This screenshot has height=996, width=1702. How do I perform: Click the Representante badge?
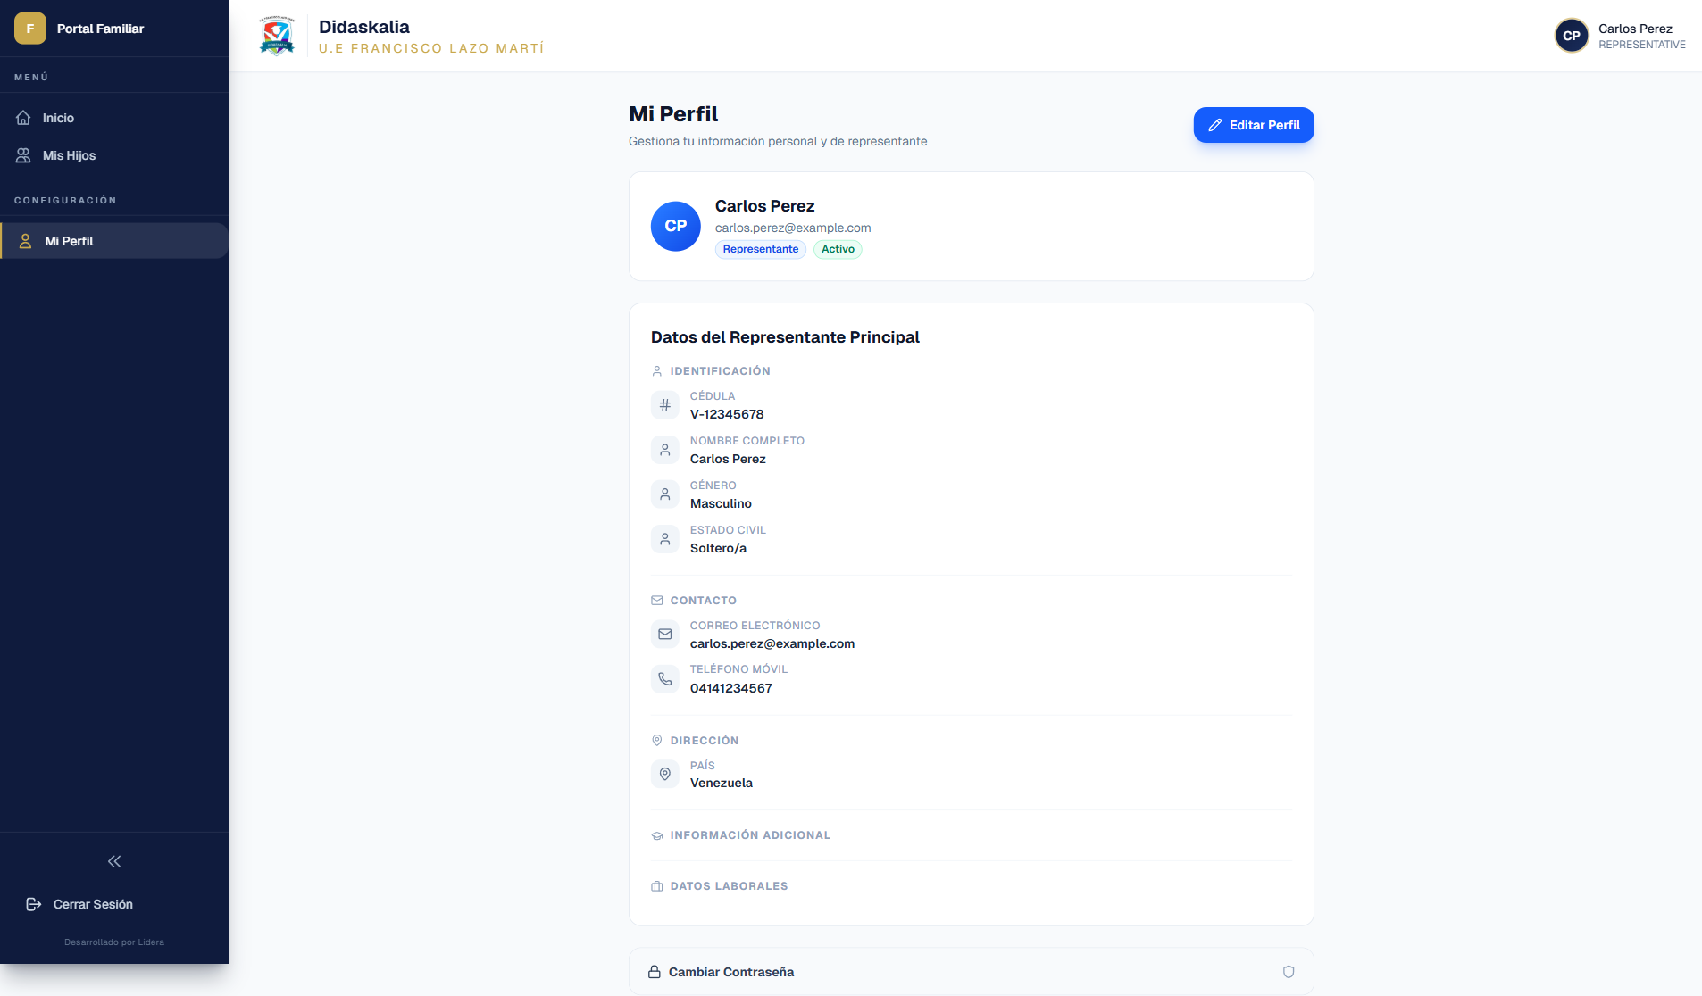click(x=761, y=249)
